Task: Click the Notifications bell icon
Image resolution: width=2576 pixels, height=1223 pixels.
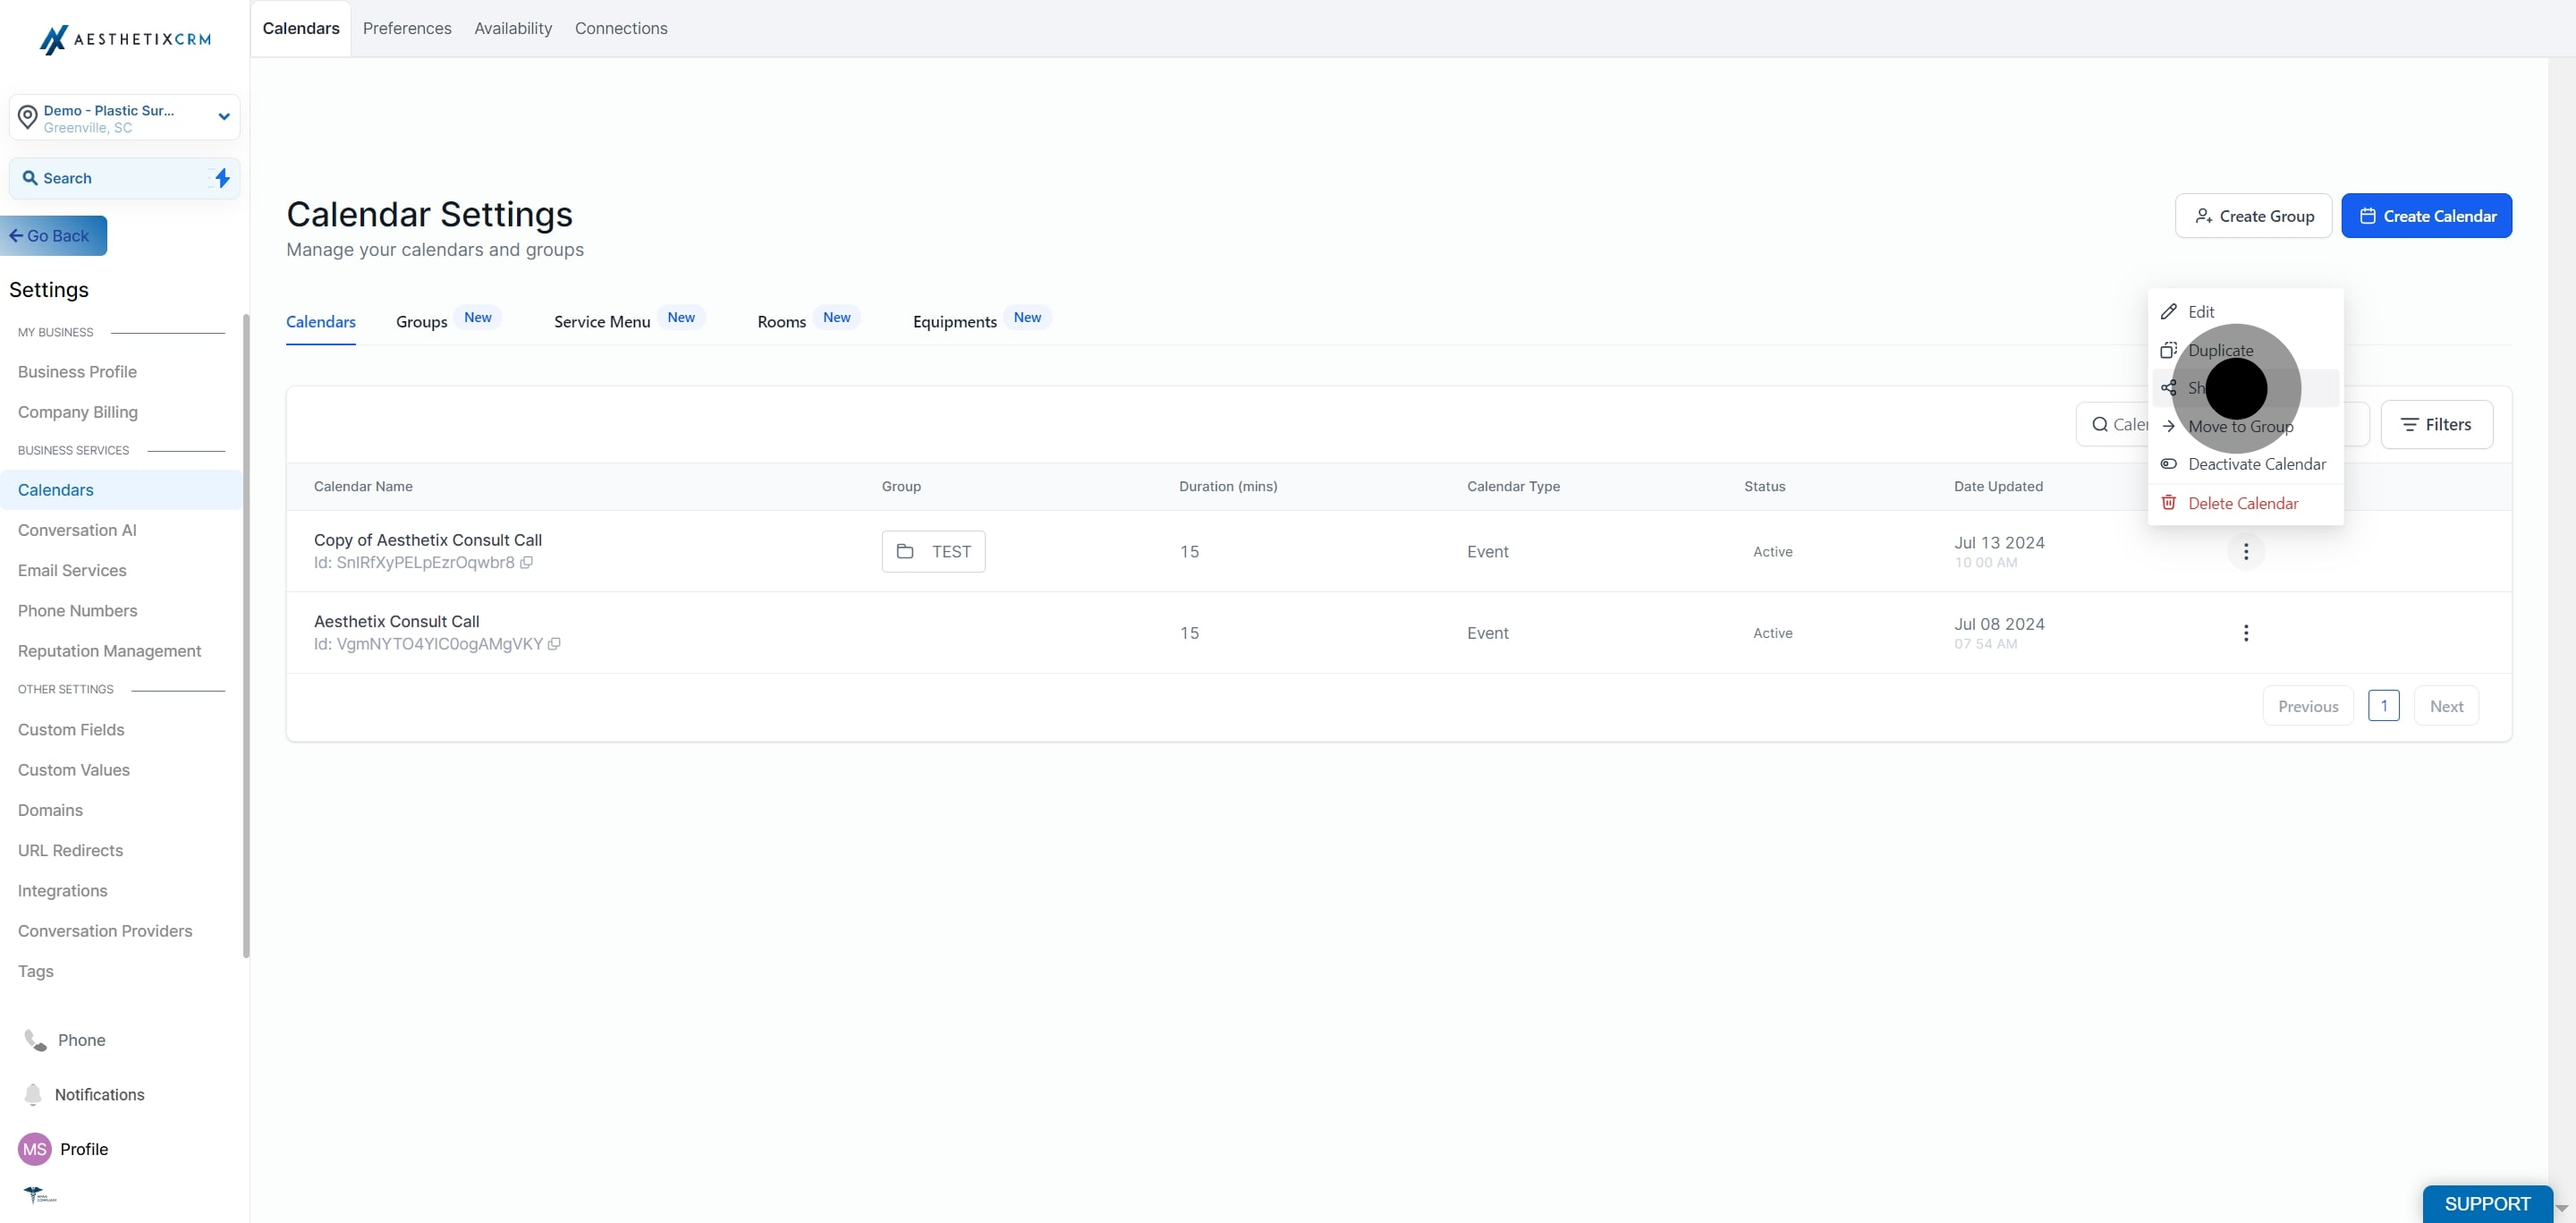Action: pyautogui.click(x=33, y=1094)
